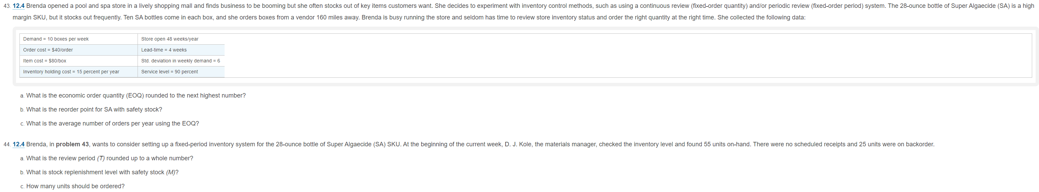The width and height of the screenshot is (1039, 192).
Task: Open the 12.4 link in problem 43
Action: coord(18,6)
